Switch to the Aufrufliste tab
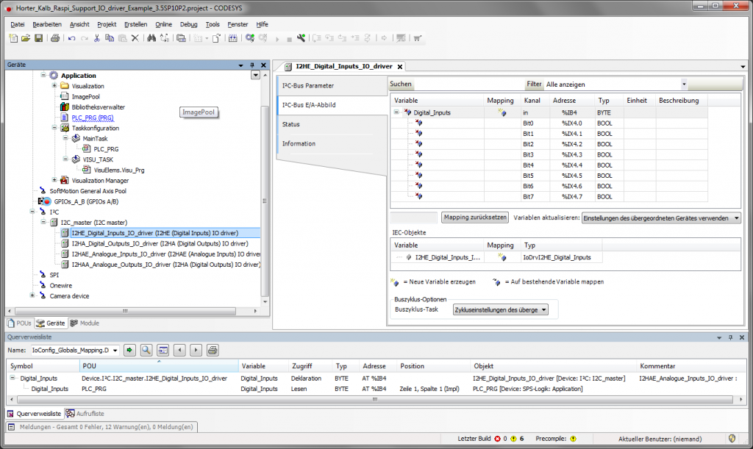753x449 pixels. (88, 414)
